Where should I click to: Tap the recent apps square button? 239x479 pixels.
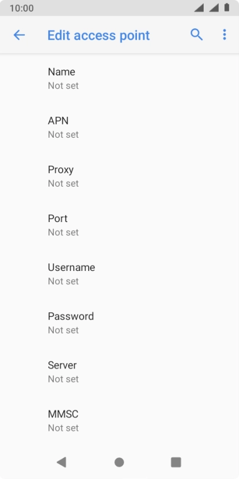click(x=176, y=462)
